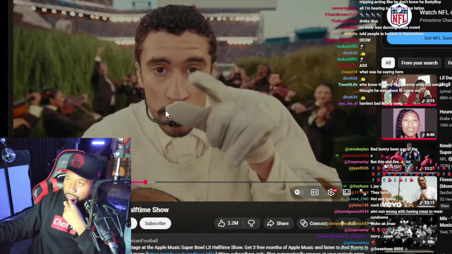This screenshot has height=254, width=452.
Task: Click the channel name under the video
Action: pyautogui.click(x=144, y=241)
